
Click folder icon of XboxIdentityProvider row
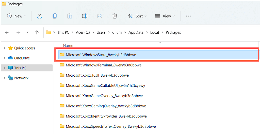62,116
